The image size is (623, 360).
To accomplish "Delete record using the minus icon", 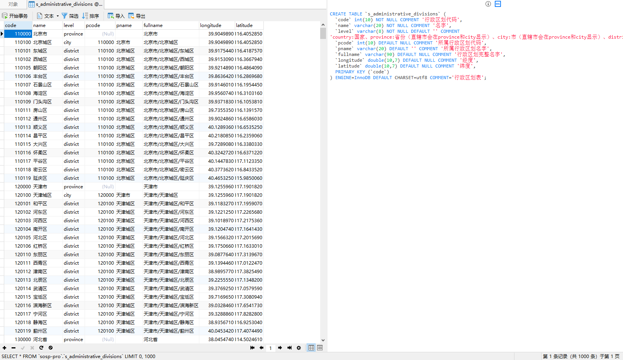I will (14, 348).
